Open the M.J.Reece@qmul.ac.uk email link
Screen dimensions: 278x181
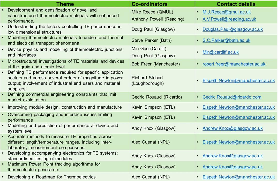pos(227,12)
